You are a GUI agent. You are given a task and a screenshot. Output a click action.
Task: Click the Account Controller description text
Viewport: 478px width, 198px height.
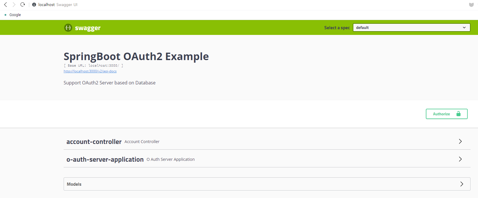142,142
